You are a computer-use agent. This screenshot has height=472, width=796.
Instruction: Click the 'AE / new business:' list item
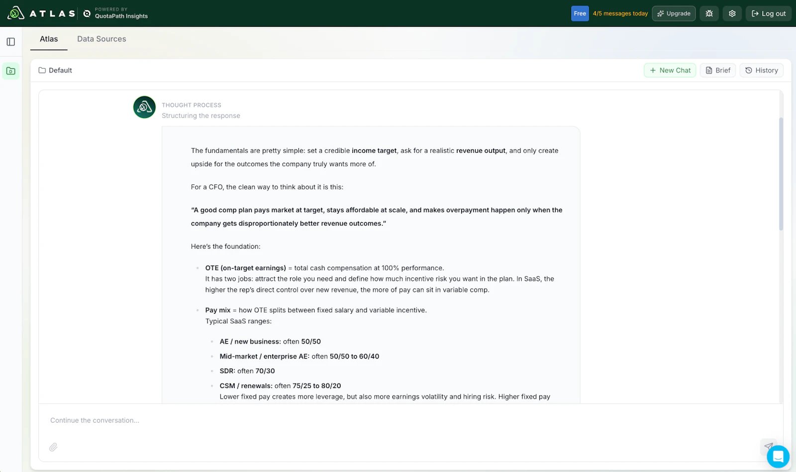(270, 342)
